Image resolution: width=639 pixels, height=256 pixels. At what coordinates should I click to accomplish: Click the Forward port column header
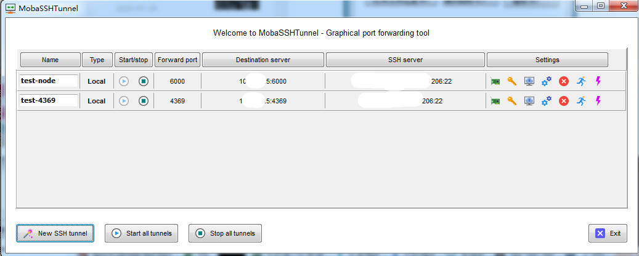point(177,60)
